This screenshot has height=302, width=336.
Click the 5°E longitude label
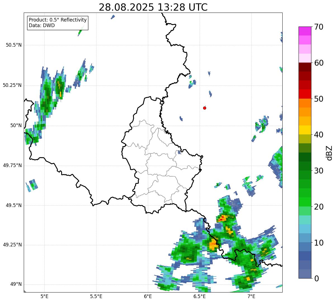coord(44,296)
